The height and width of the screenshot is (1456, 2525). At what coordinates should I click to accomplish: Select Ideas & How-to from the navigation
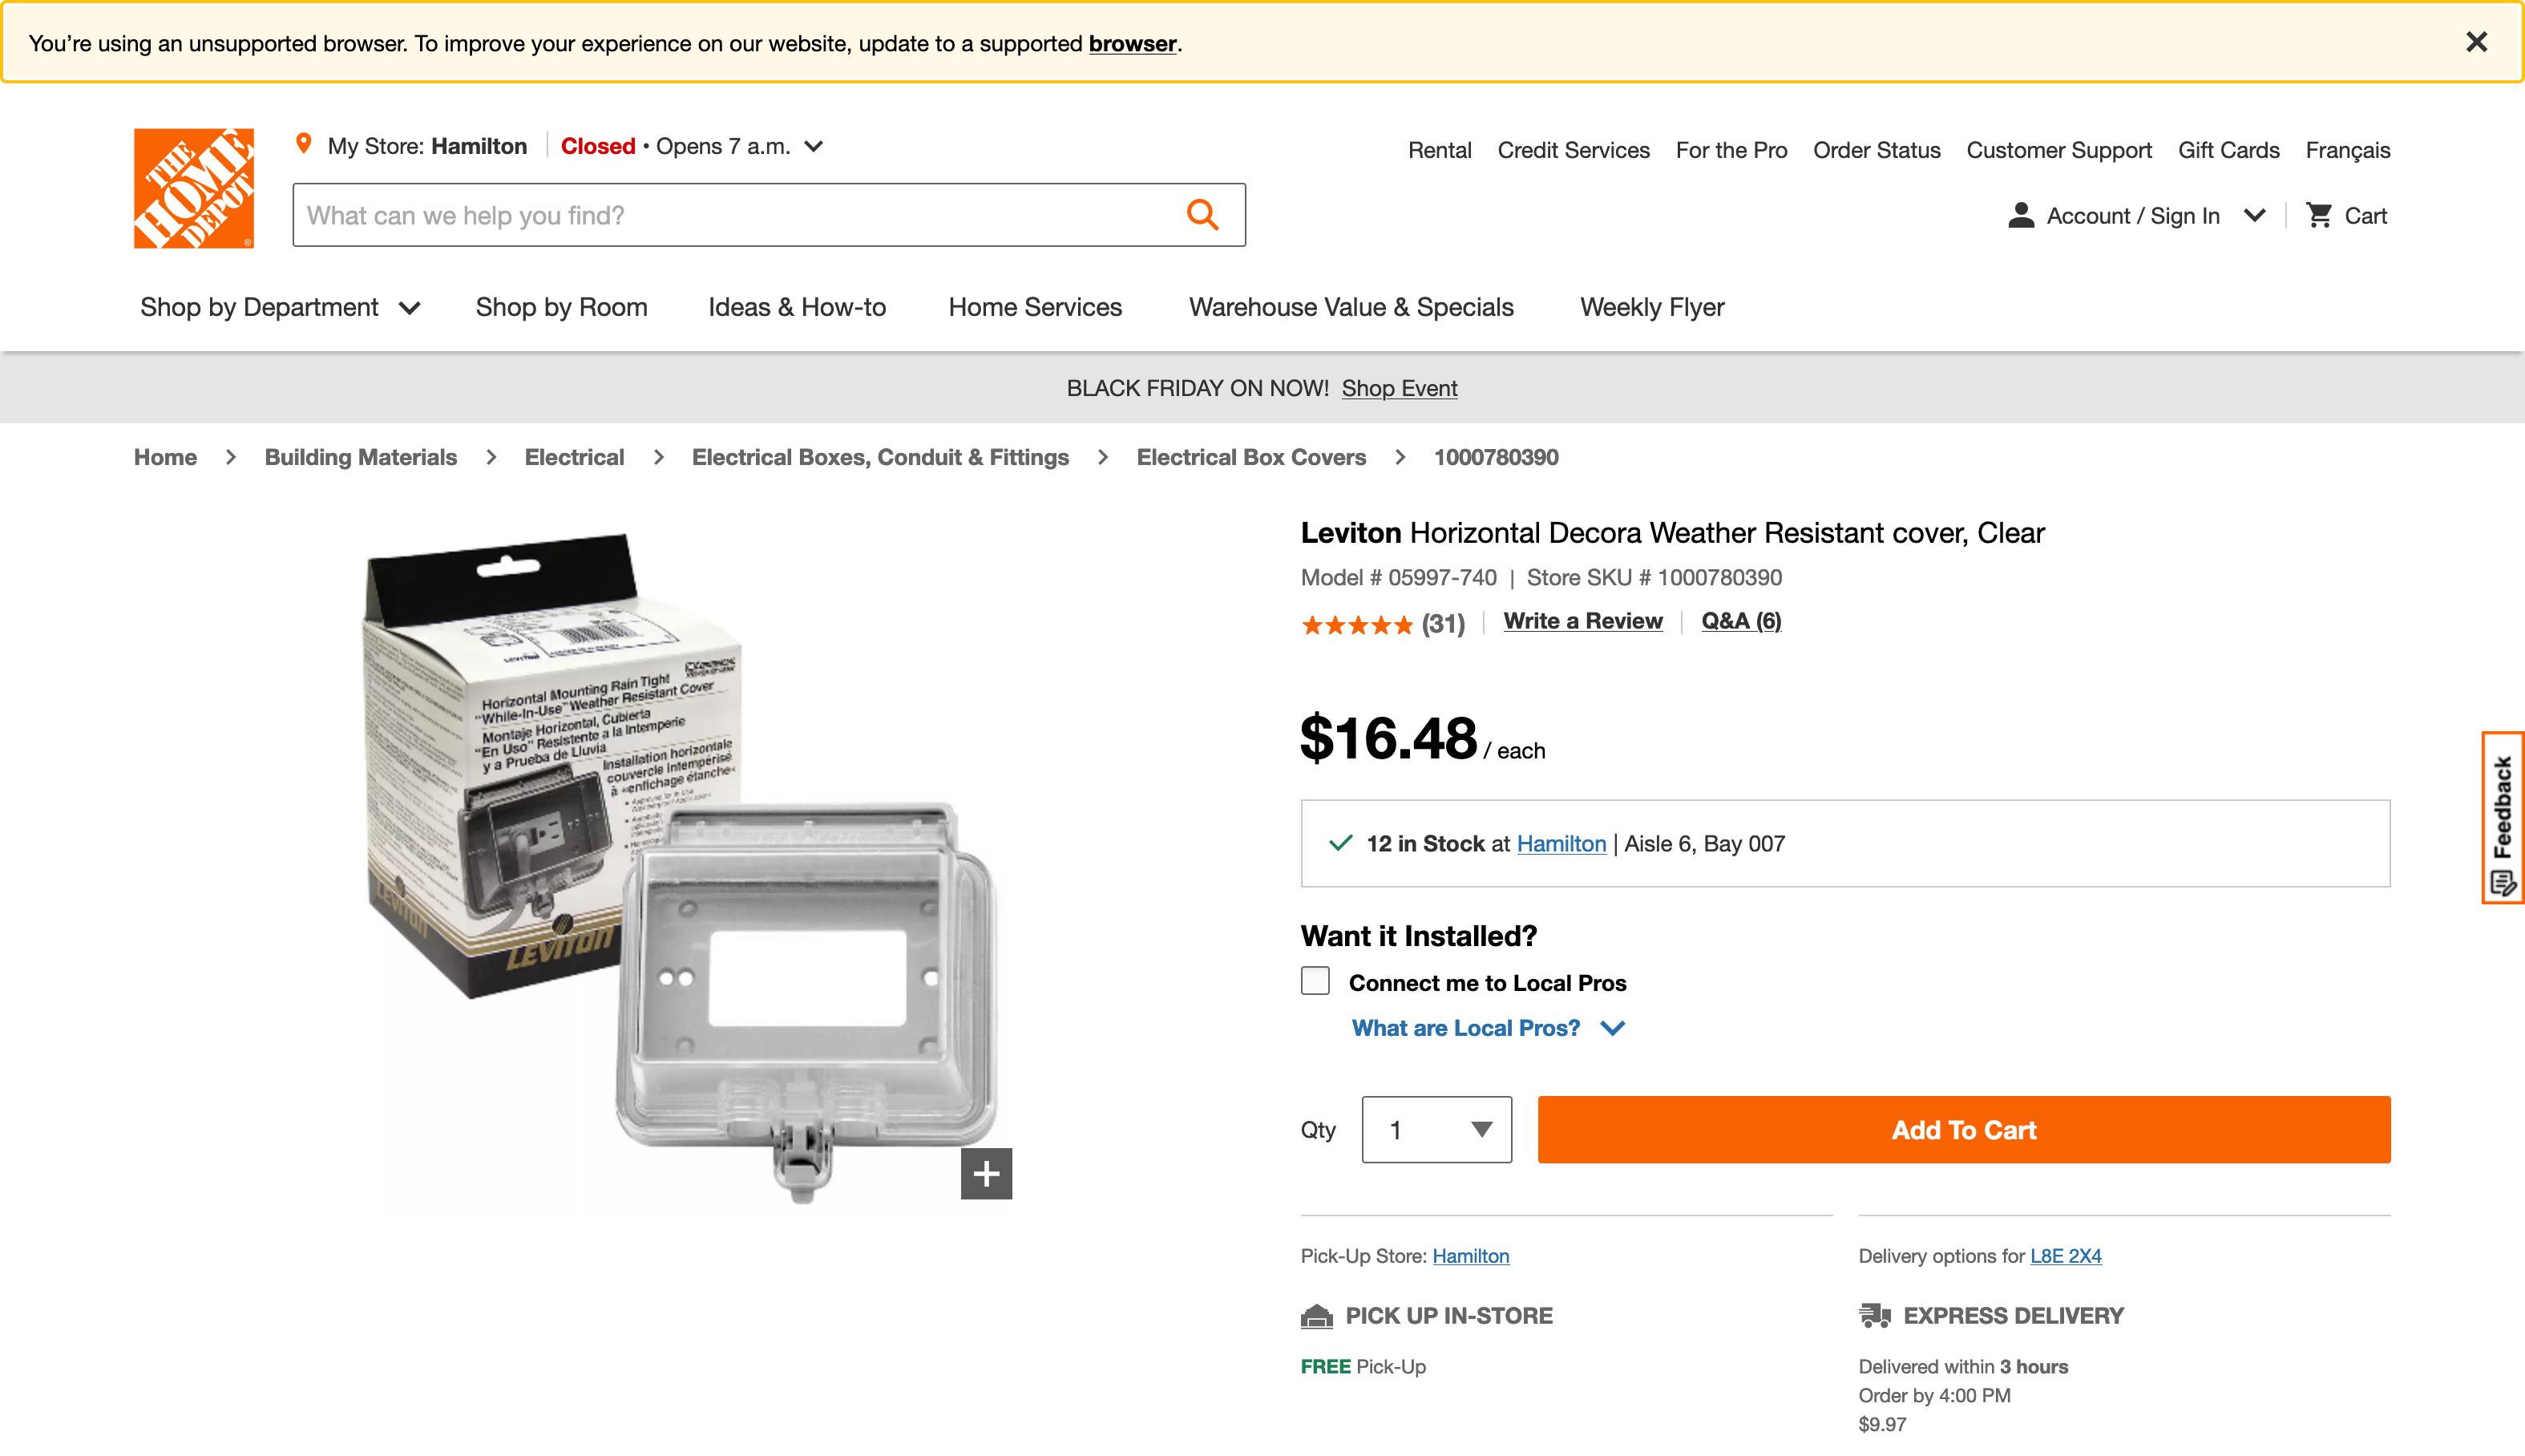(796, 307)
